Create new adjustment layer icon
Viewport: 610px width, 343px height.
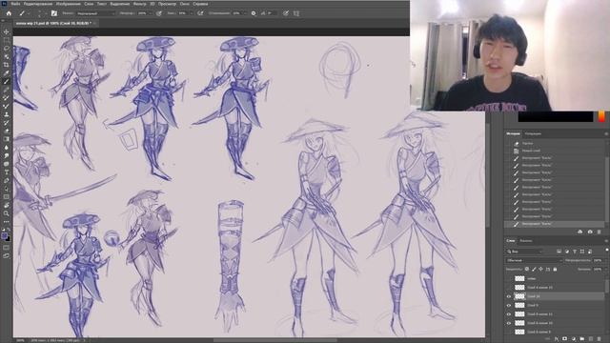574,339
